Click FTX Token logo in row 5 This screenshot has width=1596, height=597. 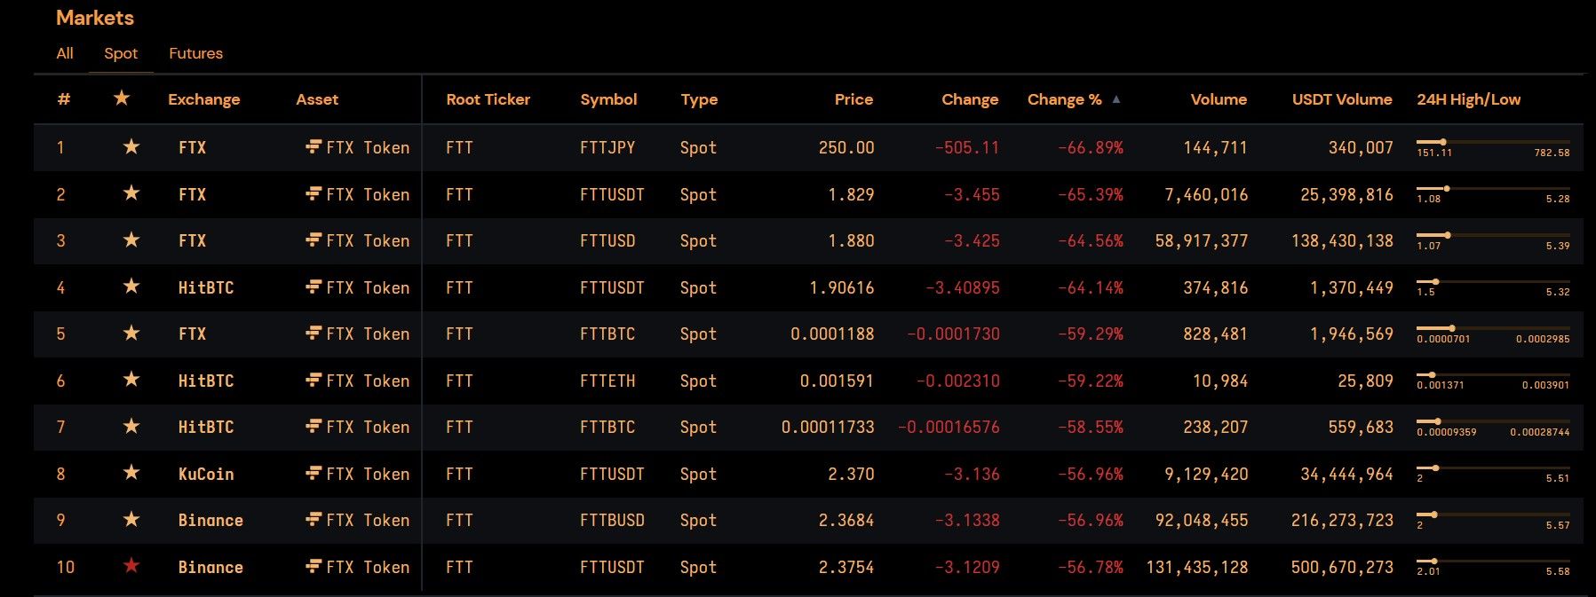click(x=314, y=334)
